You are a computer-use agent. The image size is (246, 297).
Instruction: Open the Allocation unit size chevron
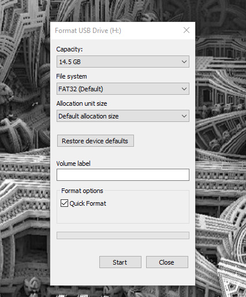click(184, 116)
